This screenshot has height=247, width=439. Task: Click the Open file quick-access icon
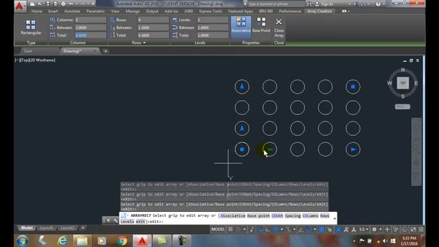pos(40,4)
